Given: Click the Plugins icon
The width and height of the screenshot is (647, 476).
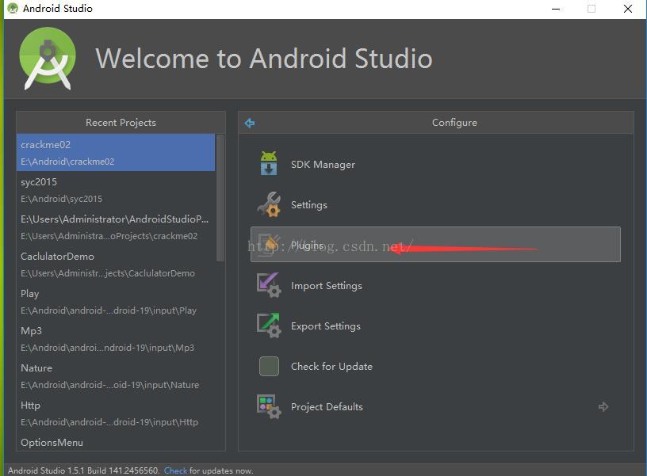Looking at the screenshot, I should [269, 245].
